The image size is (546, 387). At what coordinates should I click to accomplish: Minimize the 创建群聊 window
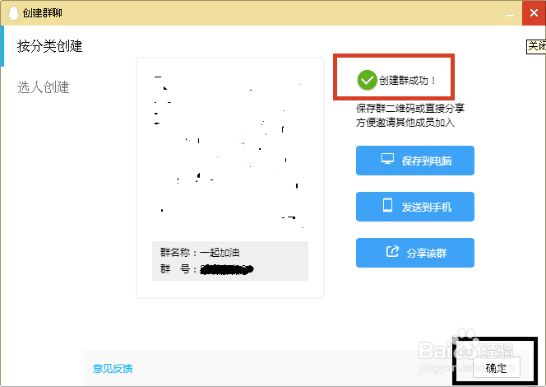(510, 14)
